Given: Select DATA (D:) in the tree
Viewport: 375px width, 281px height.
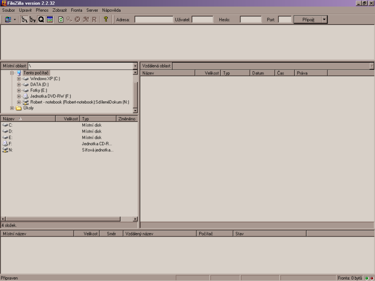Looking at the screenshot, I should pyautogui.click(x=39, y=85).
